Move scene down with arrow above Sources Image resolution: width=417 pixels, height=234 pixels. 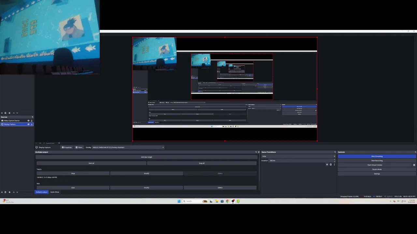point(17,113)
